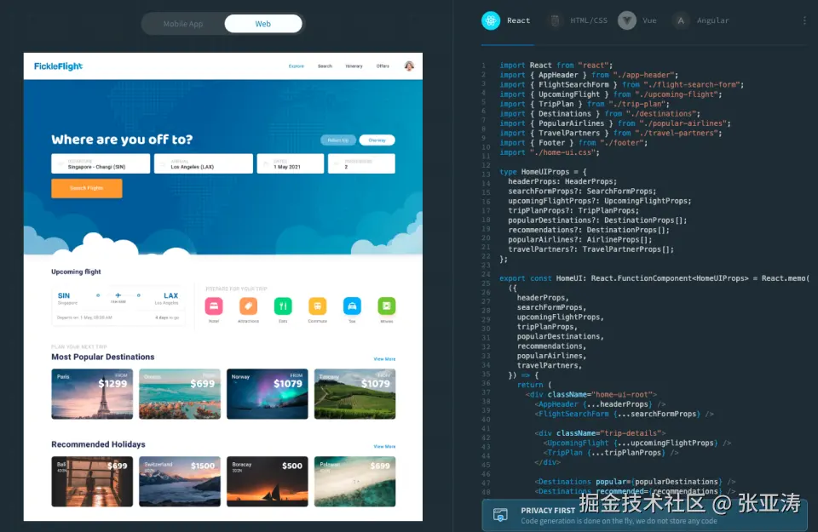The height and width of the screenshot is (532, 818).
Task: Click the Privacy First shield icon
Action: pos(500,515)
